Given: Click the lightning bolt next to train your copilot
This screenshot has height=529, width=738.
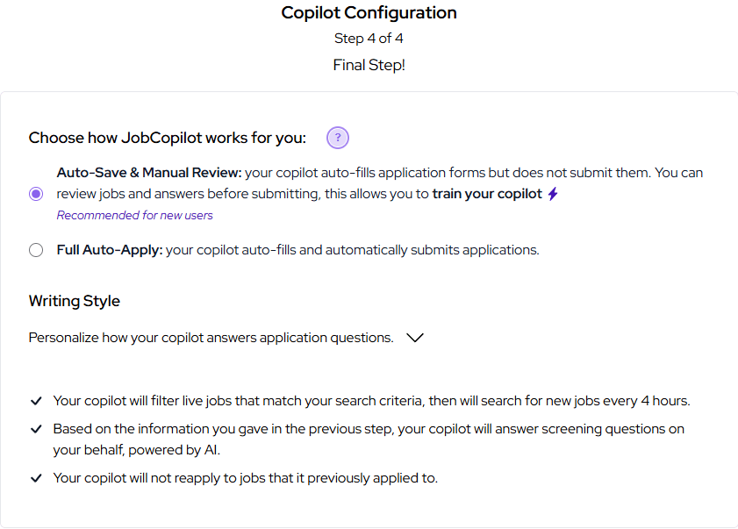Looking at the screenshot, I should pos(553,192).
